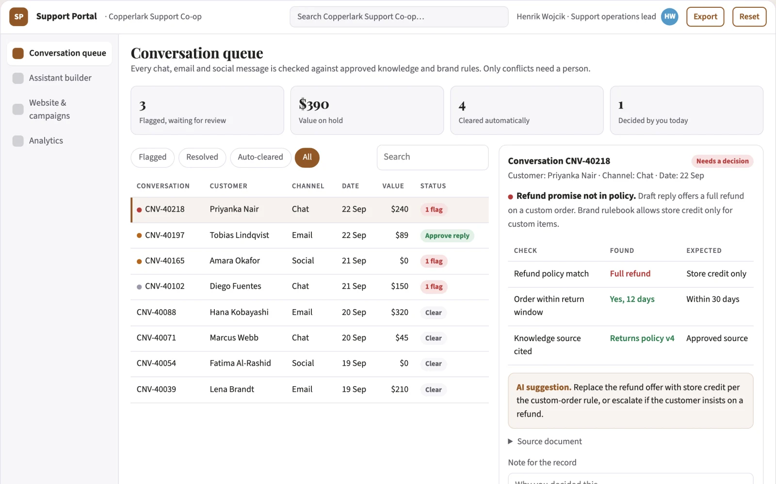Click the Approve reply badge for CNV-40197
This screenshot has width=776, height=484.
click(x=447, y=235)
